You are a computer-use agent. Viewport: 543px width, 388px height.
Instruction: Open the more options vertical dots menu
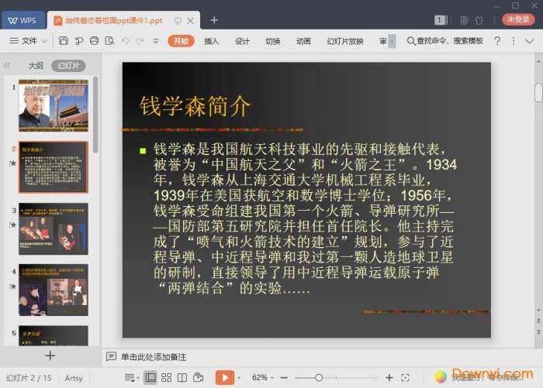coord(514,41)
